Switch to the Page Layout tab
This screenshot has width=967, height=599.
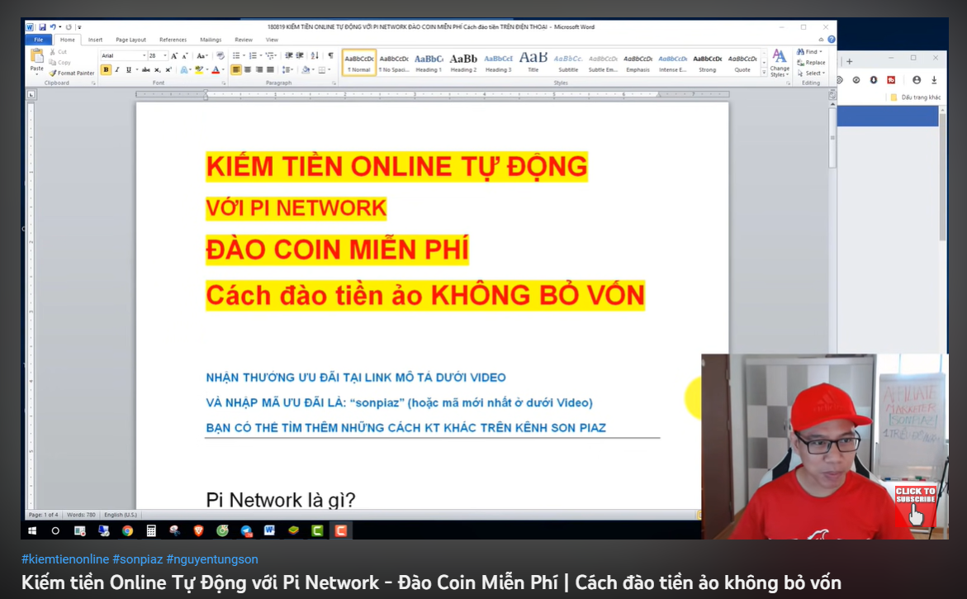[130, 40]
